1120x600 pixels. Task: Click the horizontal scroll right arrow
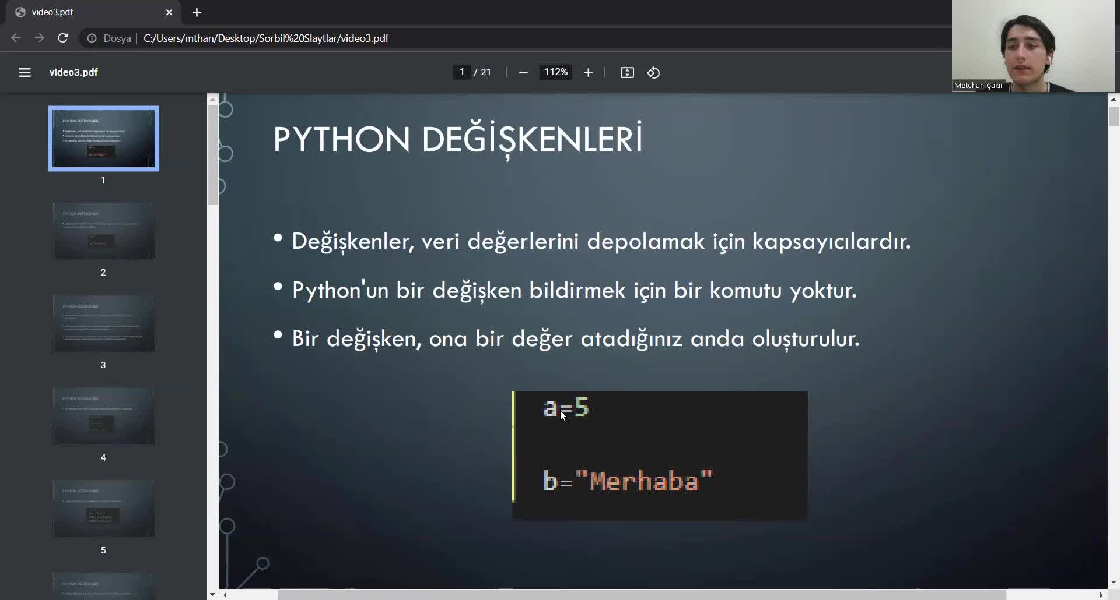1101,595
